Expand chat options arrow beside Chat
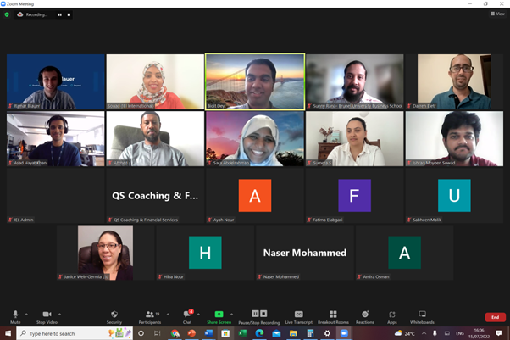Screen dimensions: 510x340 pos(198,315)
